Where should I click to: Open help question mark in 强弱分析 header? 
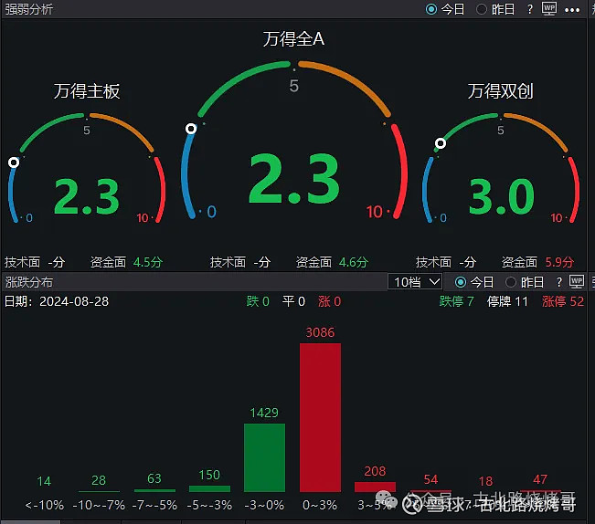[x=530, y=9]
